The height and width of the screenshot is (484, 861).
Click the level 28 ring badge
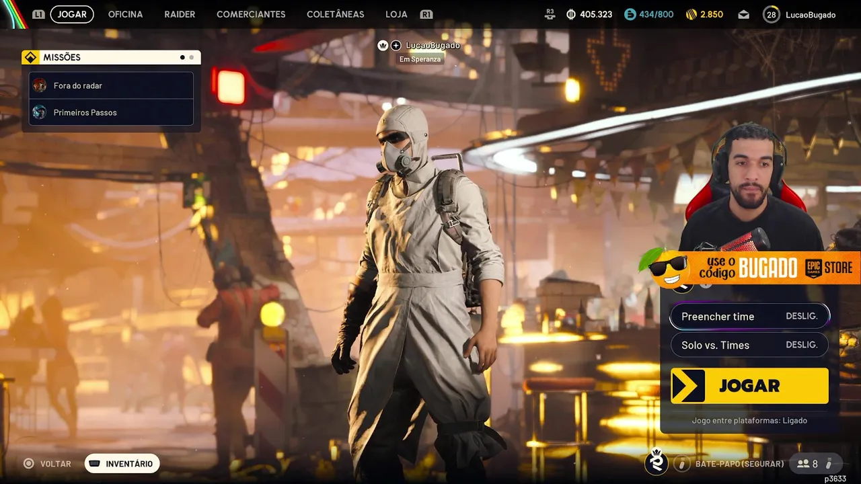coord(772,14)
